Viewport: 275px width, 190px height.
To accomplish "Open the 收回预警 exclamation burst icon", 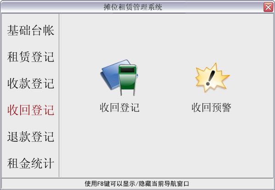I will [x=212, y=77].
